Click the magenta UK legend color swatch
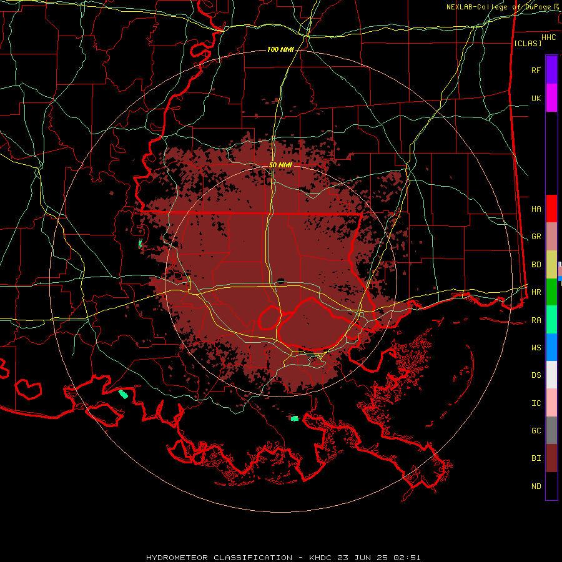The width and height of the screenshot is (562, 562). pyautogui.click(x=551, y=98)
